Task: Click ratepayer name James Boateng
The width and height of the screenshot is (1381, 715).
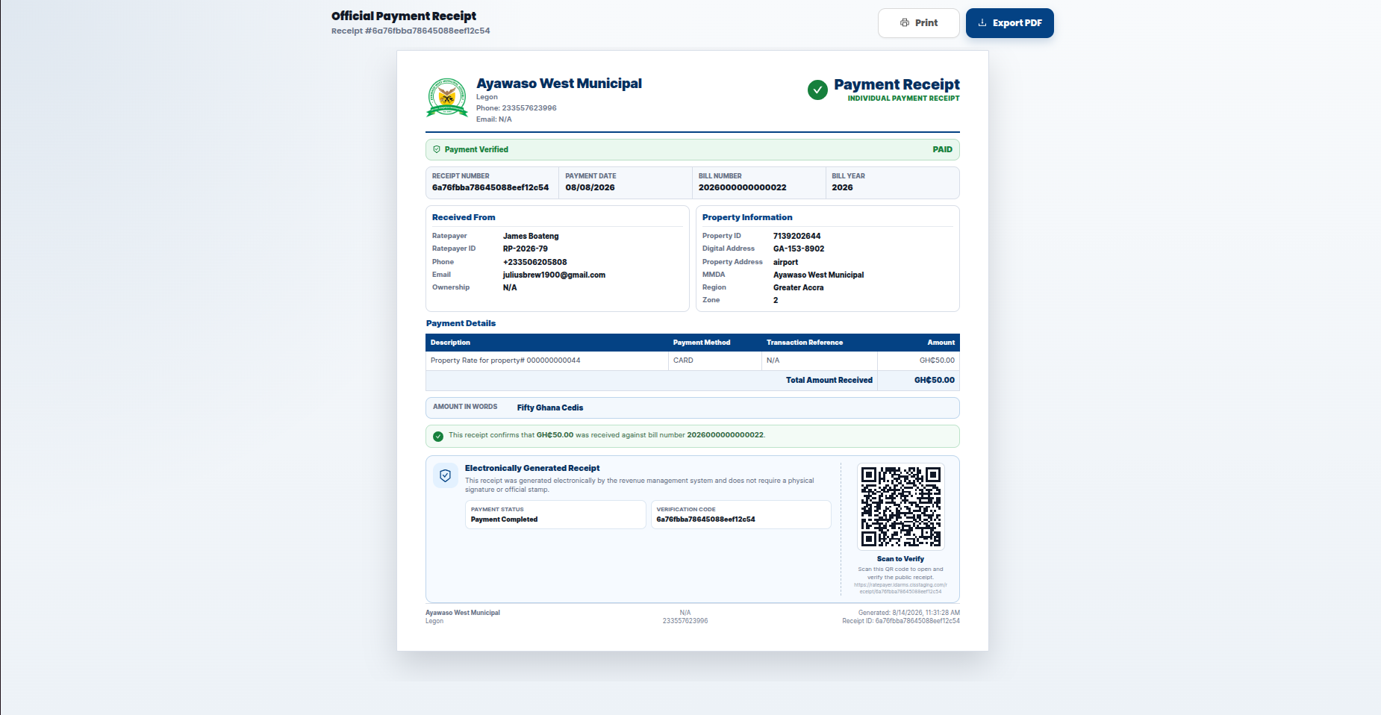Action: [x=531, y=236]
